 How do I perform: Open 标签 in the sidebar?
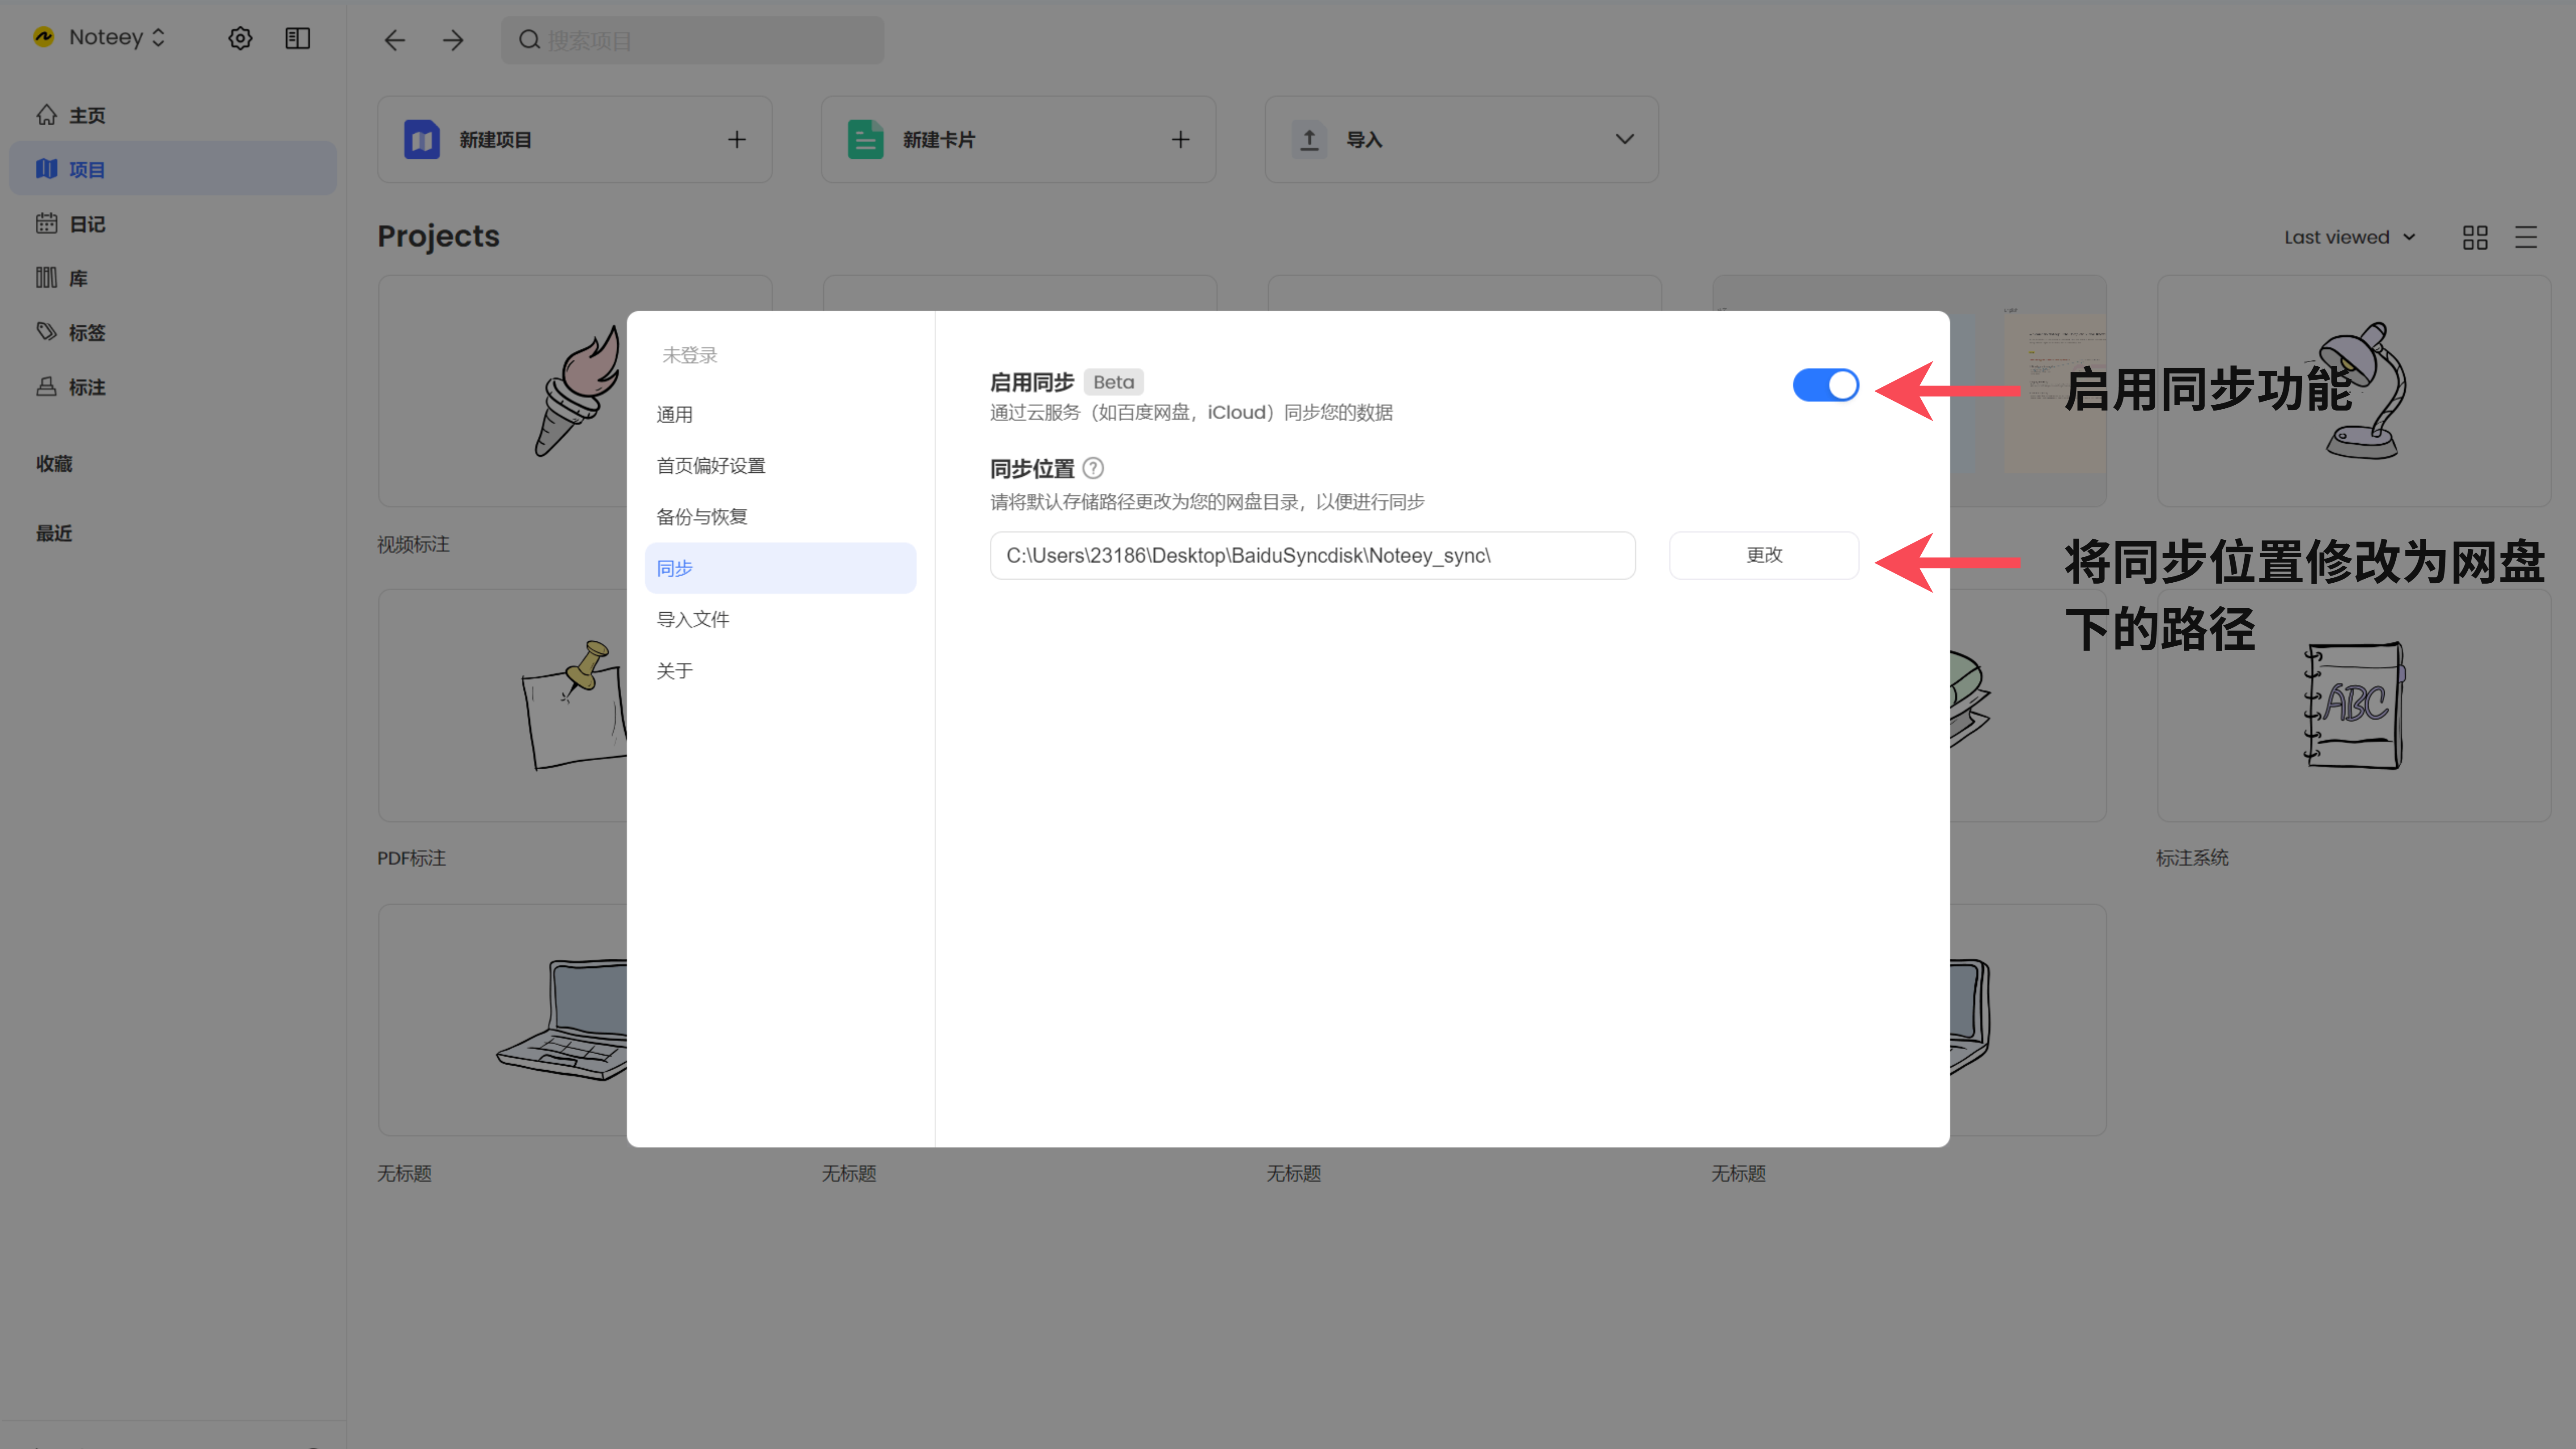coord(173,331)
